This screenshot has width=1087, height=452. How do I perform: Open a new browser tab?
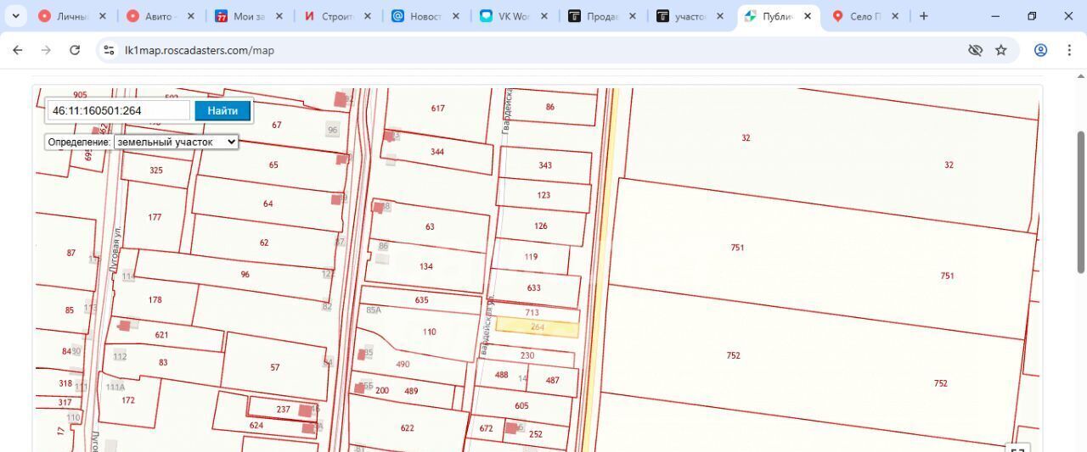click(x=924, y=16)
